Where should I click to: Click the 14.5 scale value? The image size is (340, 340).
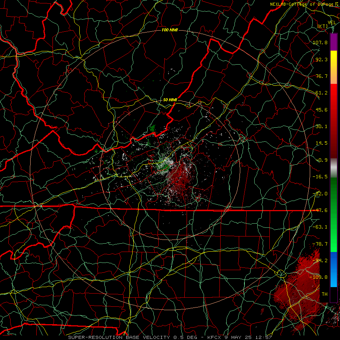pyautogui.click(x=321, y=143)
